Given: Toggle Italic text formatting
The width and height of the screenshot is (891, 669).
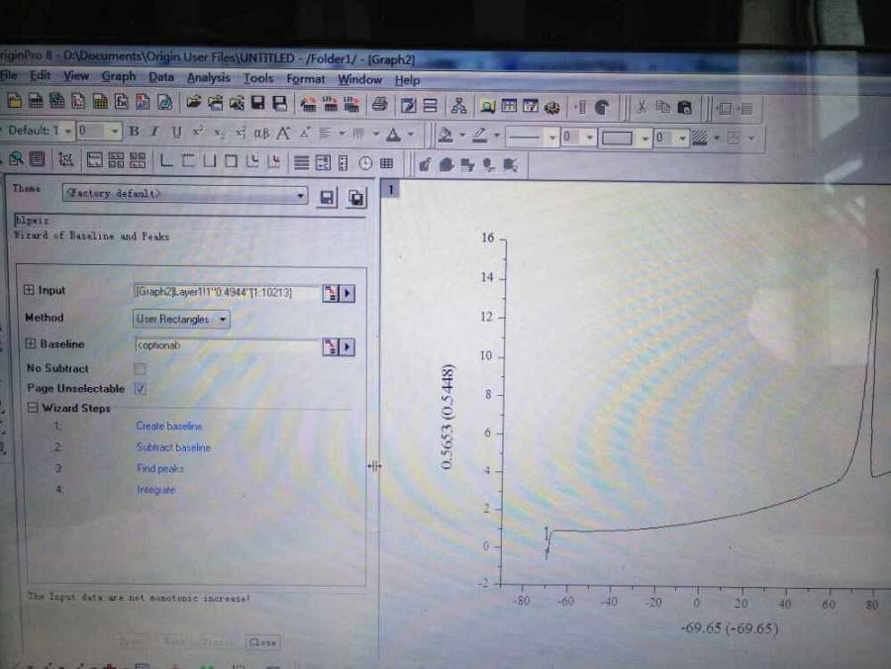Looking at the screenshot, I should 154,132.
